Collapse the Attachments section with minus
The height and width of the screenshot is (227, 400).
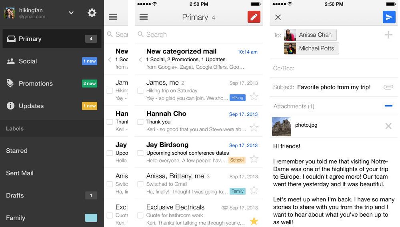click(388, 106)
